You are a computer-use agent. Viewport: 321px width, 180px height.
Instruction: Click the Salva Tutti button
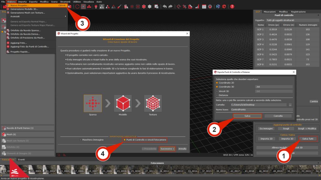308,139
